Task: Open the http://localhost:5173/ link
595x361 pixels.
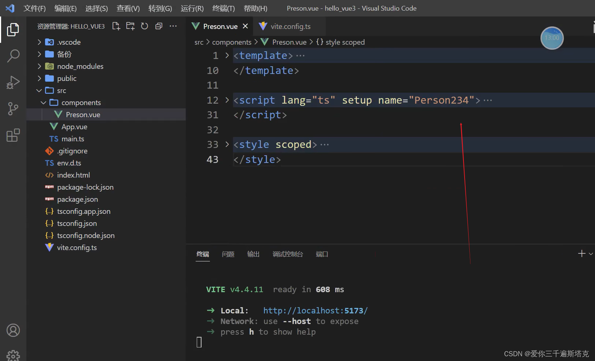Action: coord(315,310)
